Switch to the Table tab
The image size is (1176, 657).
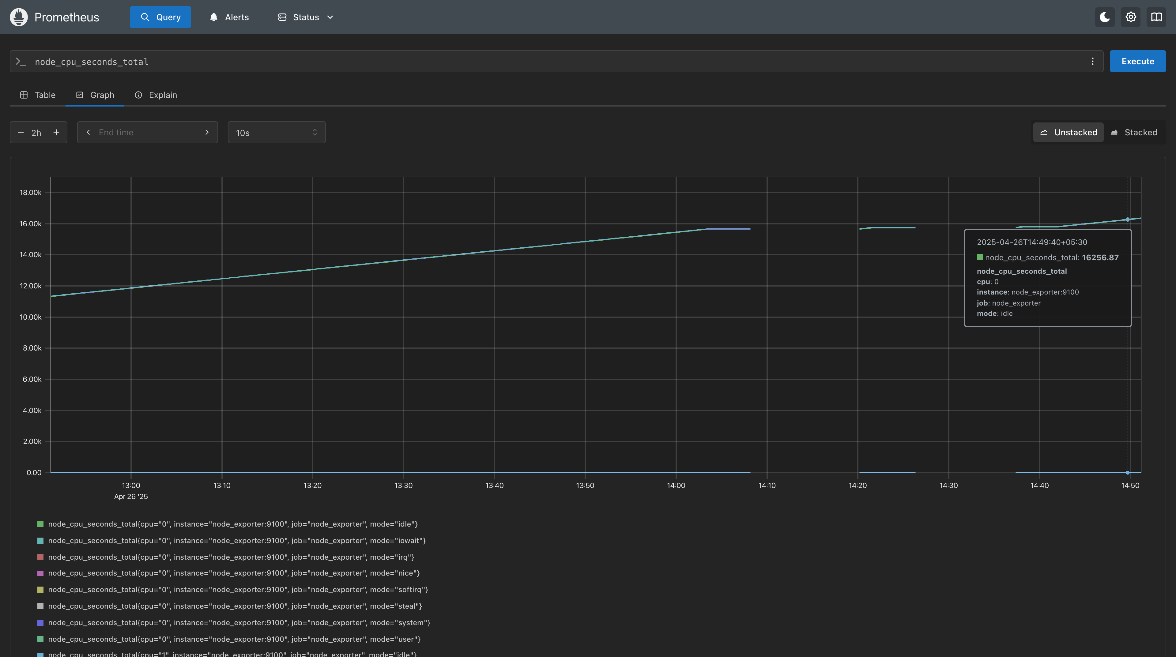coord(38,95)
